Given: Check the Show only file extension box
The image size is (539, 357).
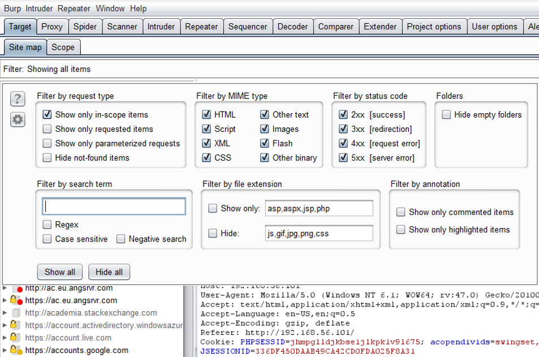Looking at the screenshot, I should coord(213,208).
